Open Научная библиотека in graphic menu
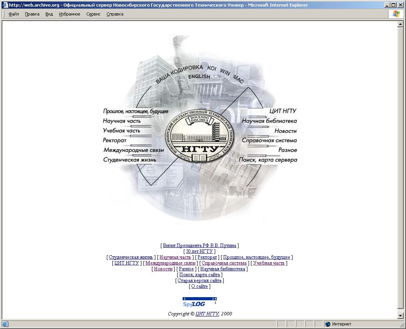The image size is (406, 329). [x=269, y=121]
